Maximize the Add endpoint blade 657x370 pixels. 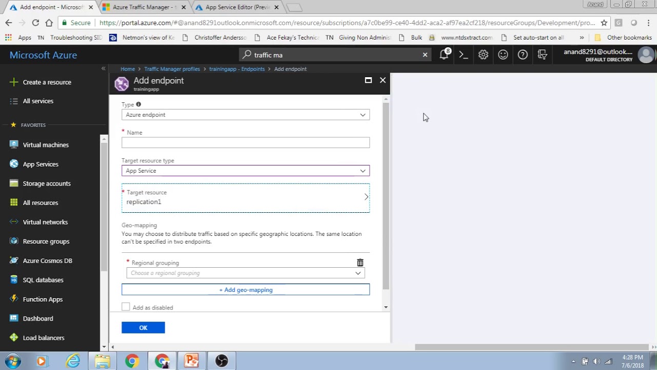[x=368, y=80]
